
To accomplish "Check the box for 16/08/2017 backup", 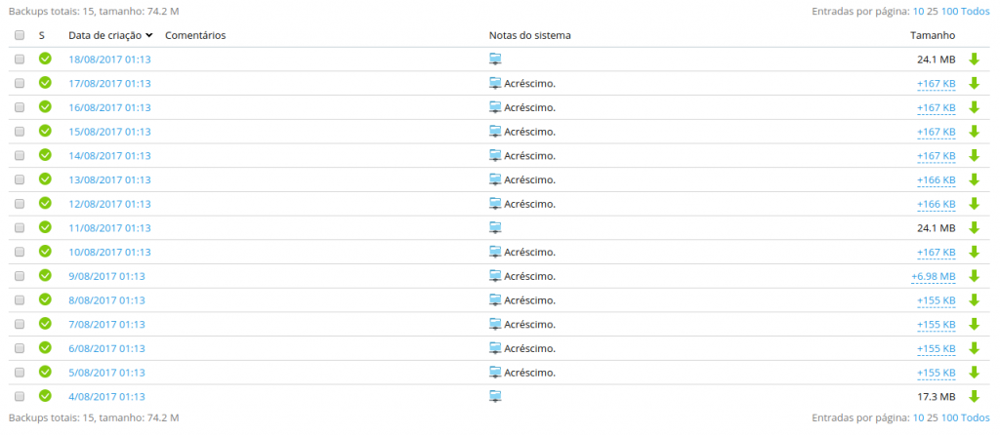I will pyautogui.click(x=20, y=107).
